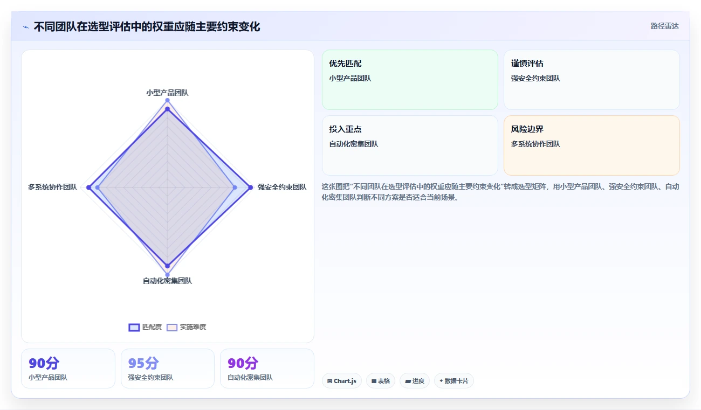Screen dimensions: 701x410
Task: Click the bottom radar point above 自动化密集团队
Action: pyautogui.click(x=167, y=275)
